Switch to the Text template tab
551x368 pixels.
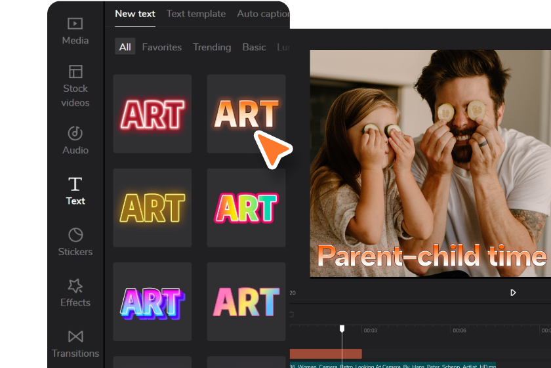tap(196, 14)
